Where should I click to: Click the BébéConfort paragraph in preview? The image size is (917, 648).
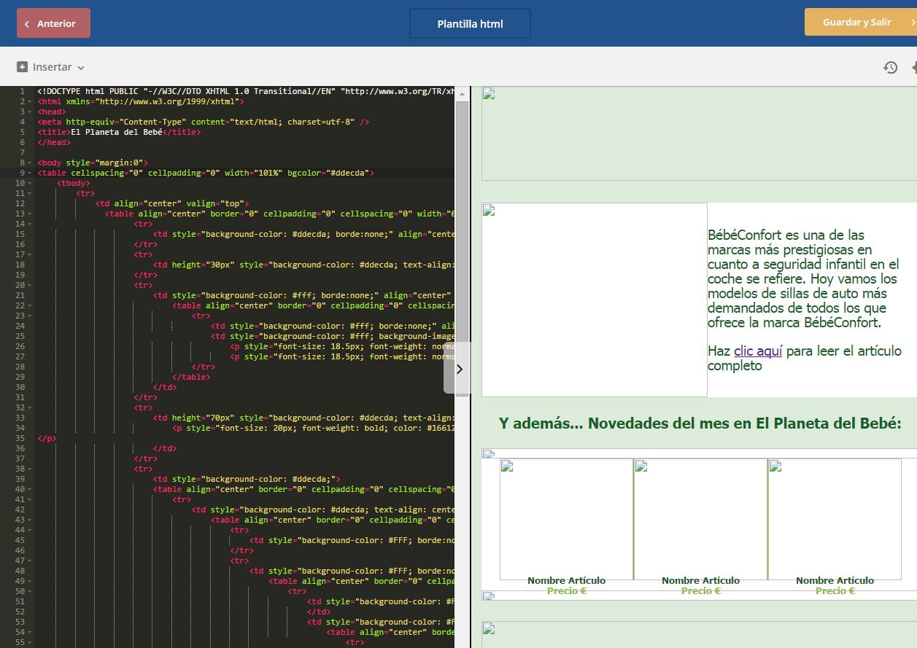pyautogui.click(x=803, y=279)
